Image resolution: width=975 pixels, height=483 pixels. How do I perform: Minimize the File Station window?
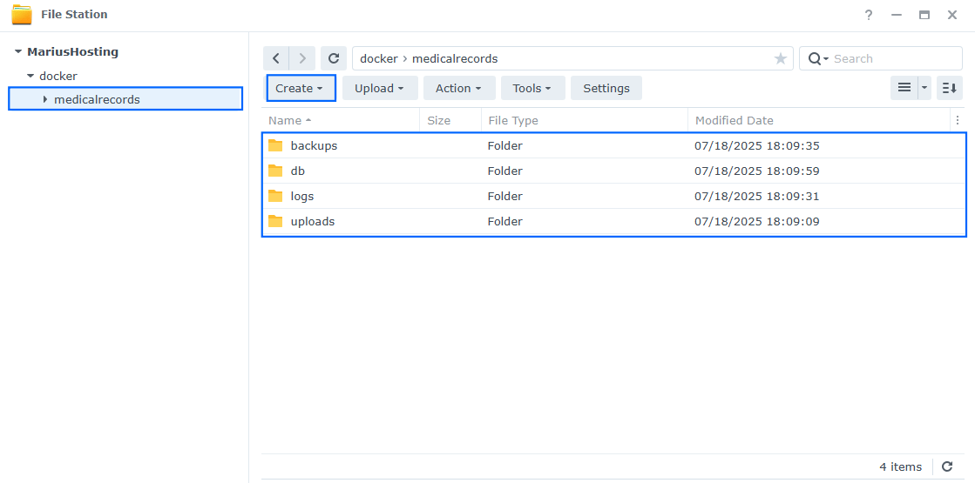coord(897,15)
